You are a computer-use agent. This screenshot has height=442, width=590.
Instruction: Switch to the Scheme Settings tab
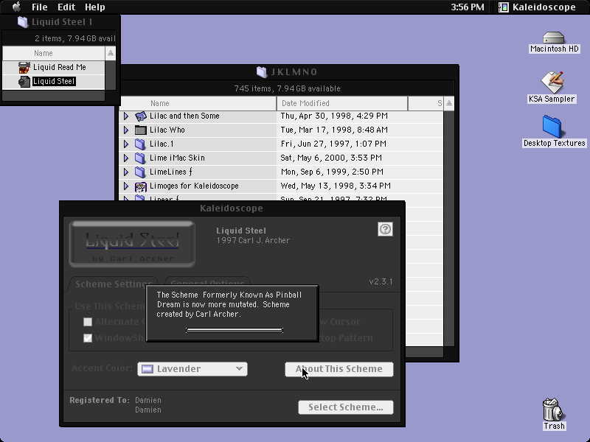[114, 284]
